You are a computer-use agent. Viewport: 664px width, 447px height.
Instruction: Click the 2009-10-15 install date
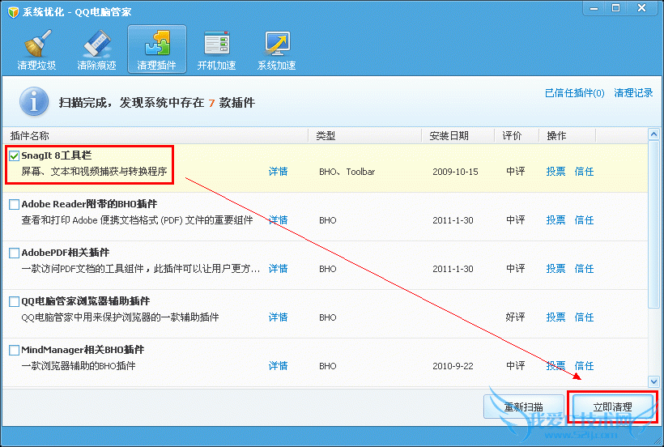click(x=455, y=172)
